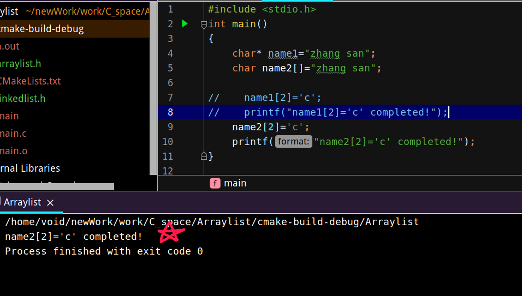Place cursor on #include <stdio.h> line
This screenshot has height=296, width=522.
click(262, 9)
